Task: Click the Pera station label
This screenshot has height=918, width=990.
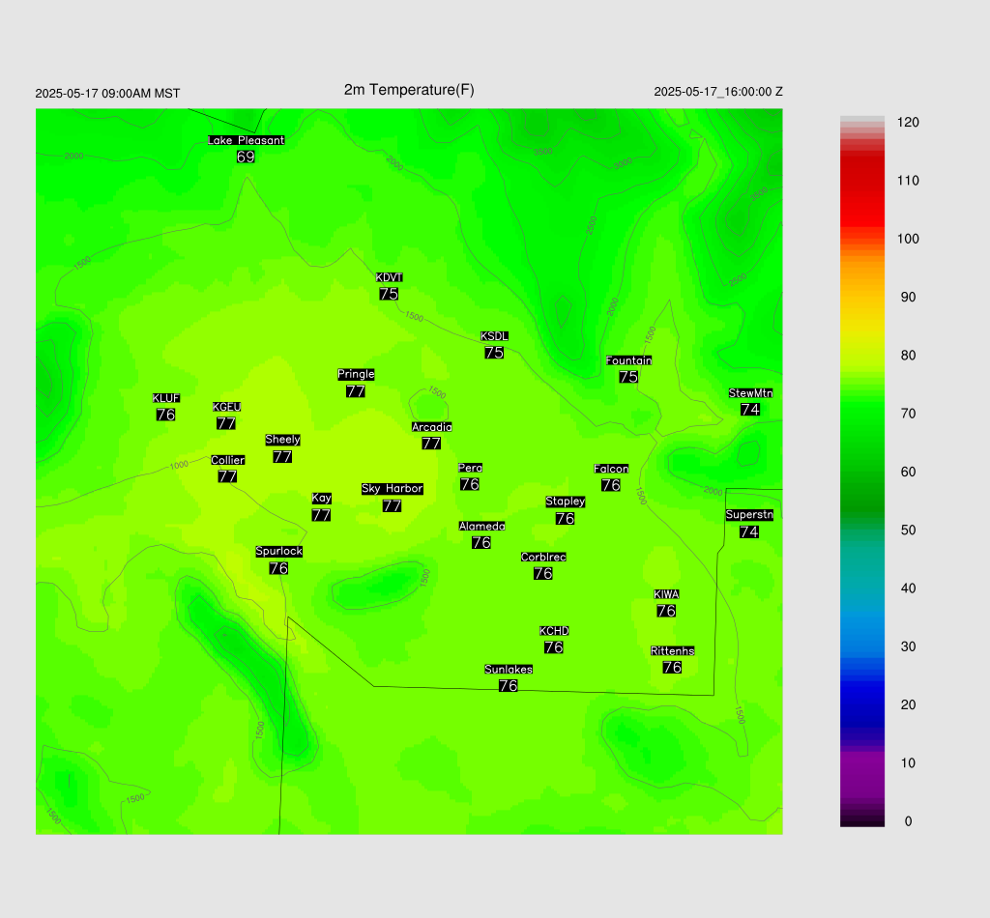Action: (471, 468)
